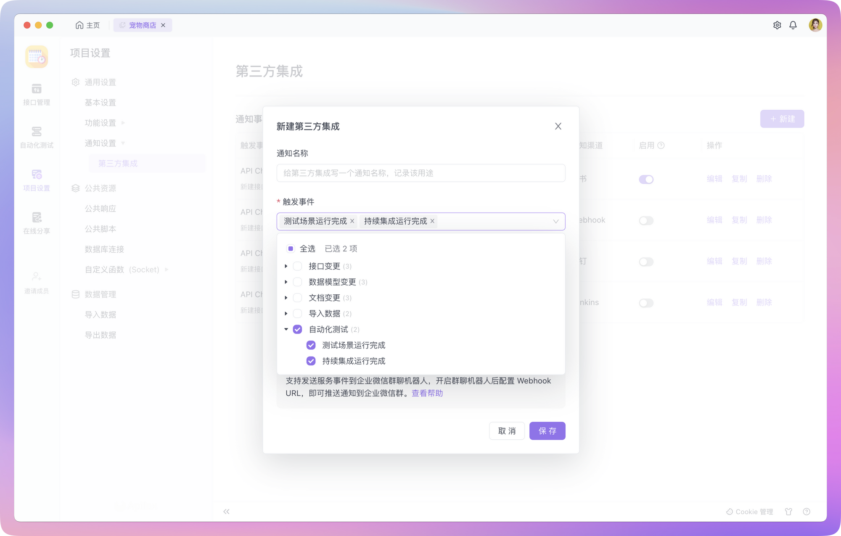841x536 pixels.
Task: Collapse the sidebar with double-chevron icon
Action: [226, 512]
